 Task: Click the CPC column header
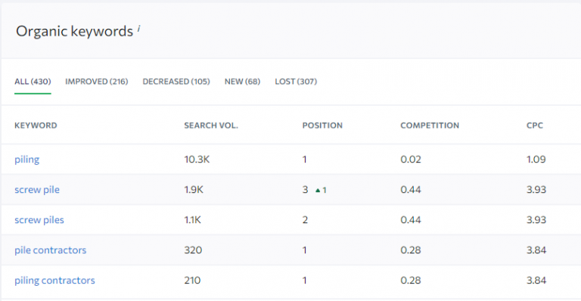coord(535,126)
